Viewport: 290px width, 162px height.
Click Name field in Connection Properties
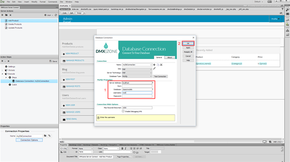click(29, 136)
